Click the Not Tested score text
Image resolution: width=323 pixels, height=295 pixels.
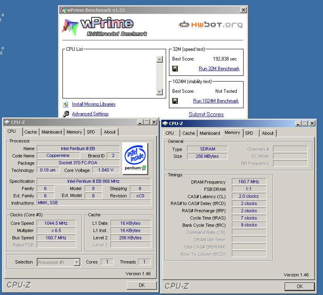click(226, 91)
